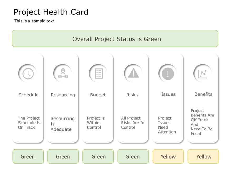Viewport: 229px width, 172px height.
Task: Select the Risks warning triangle icon
Action: tap(133, 73)
